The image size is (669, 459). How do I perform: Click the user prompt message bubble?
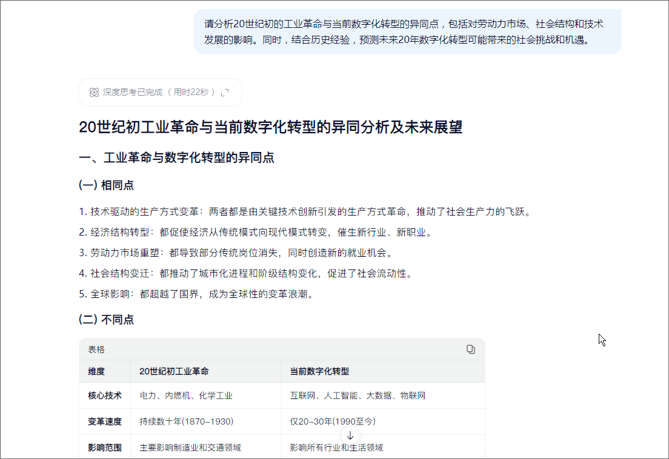point(408,32)
